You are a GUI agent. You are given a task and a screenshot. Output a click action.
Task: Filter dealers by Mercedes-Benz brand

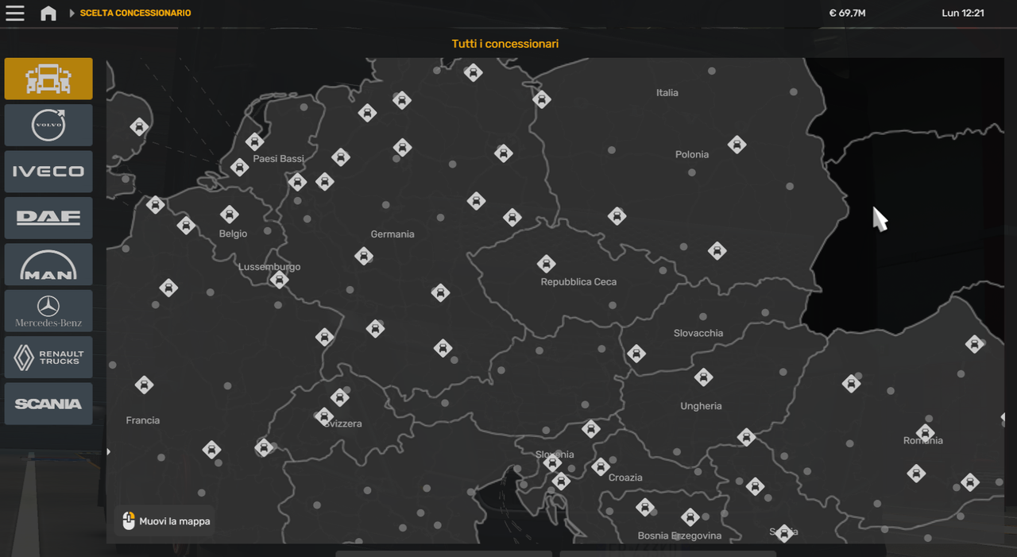tap(48, 311)
